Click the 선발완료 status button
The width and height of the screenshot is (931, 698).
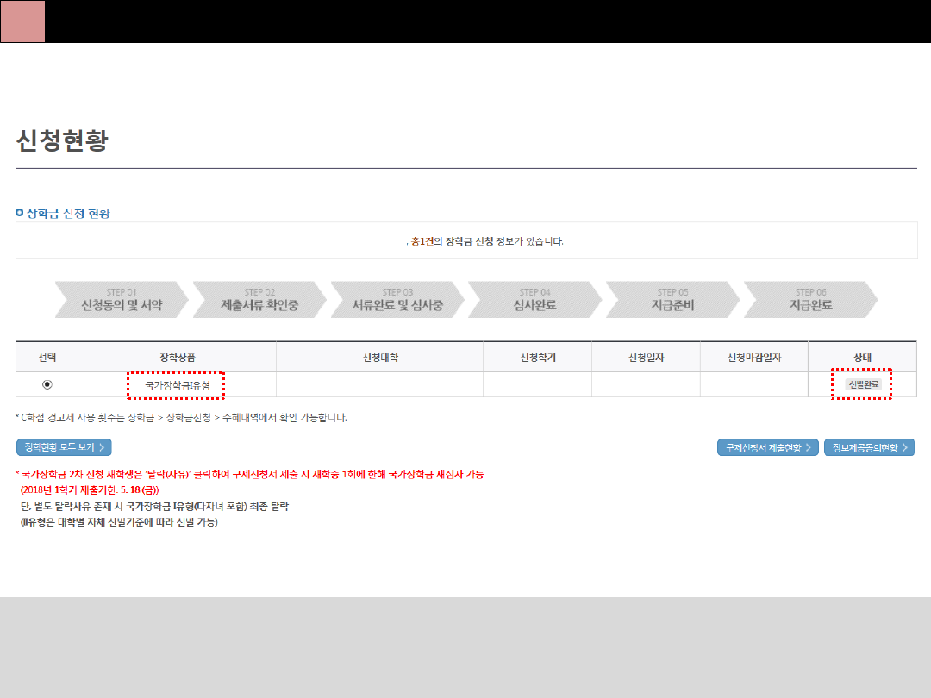pyautogui.click(x=862, y=384)
